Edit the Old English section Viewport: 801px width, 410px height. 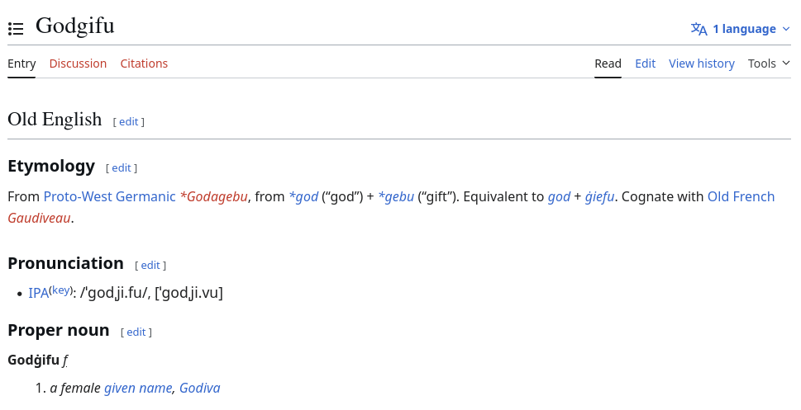tap(129, 121)
